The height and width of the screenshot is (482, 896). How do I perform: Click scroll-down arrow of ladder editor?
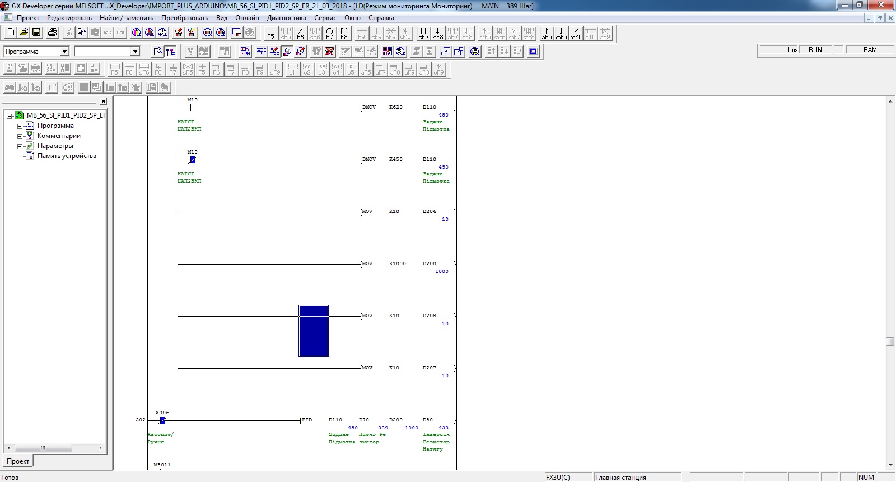pyautogui.click(x=890, y=465)
